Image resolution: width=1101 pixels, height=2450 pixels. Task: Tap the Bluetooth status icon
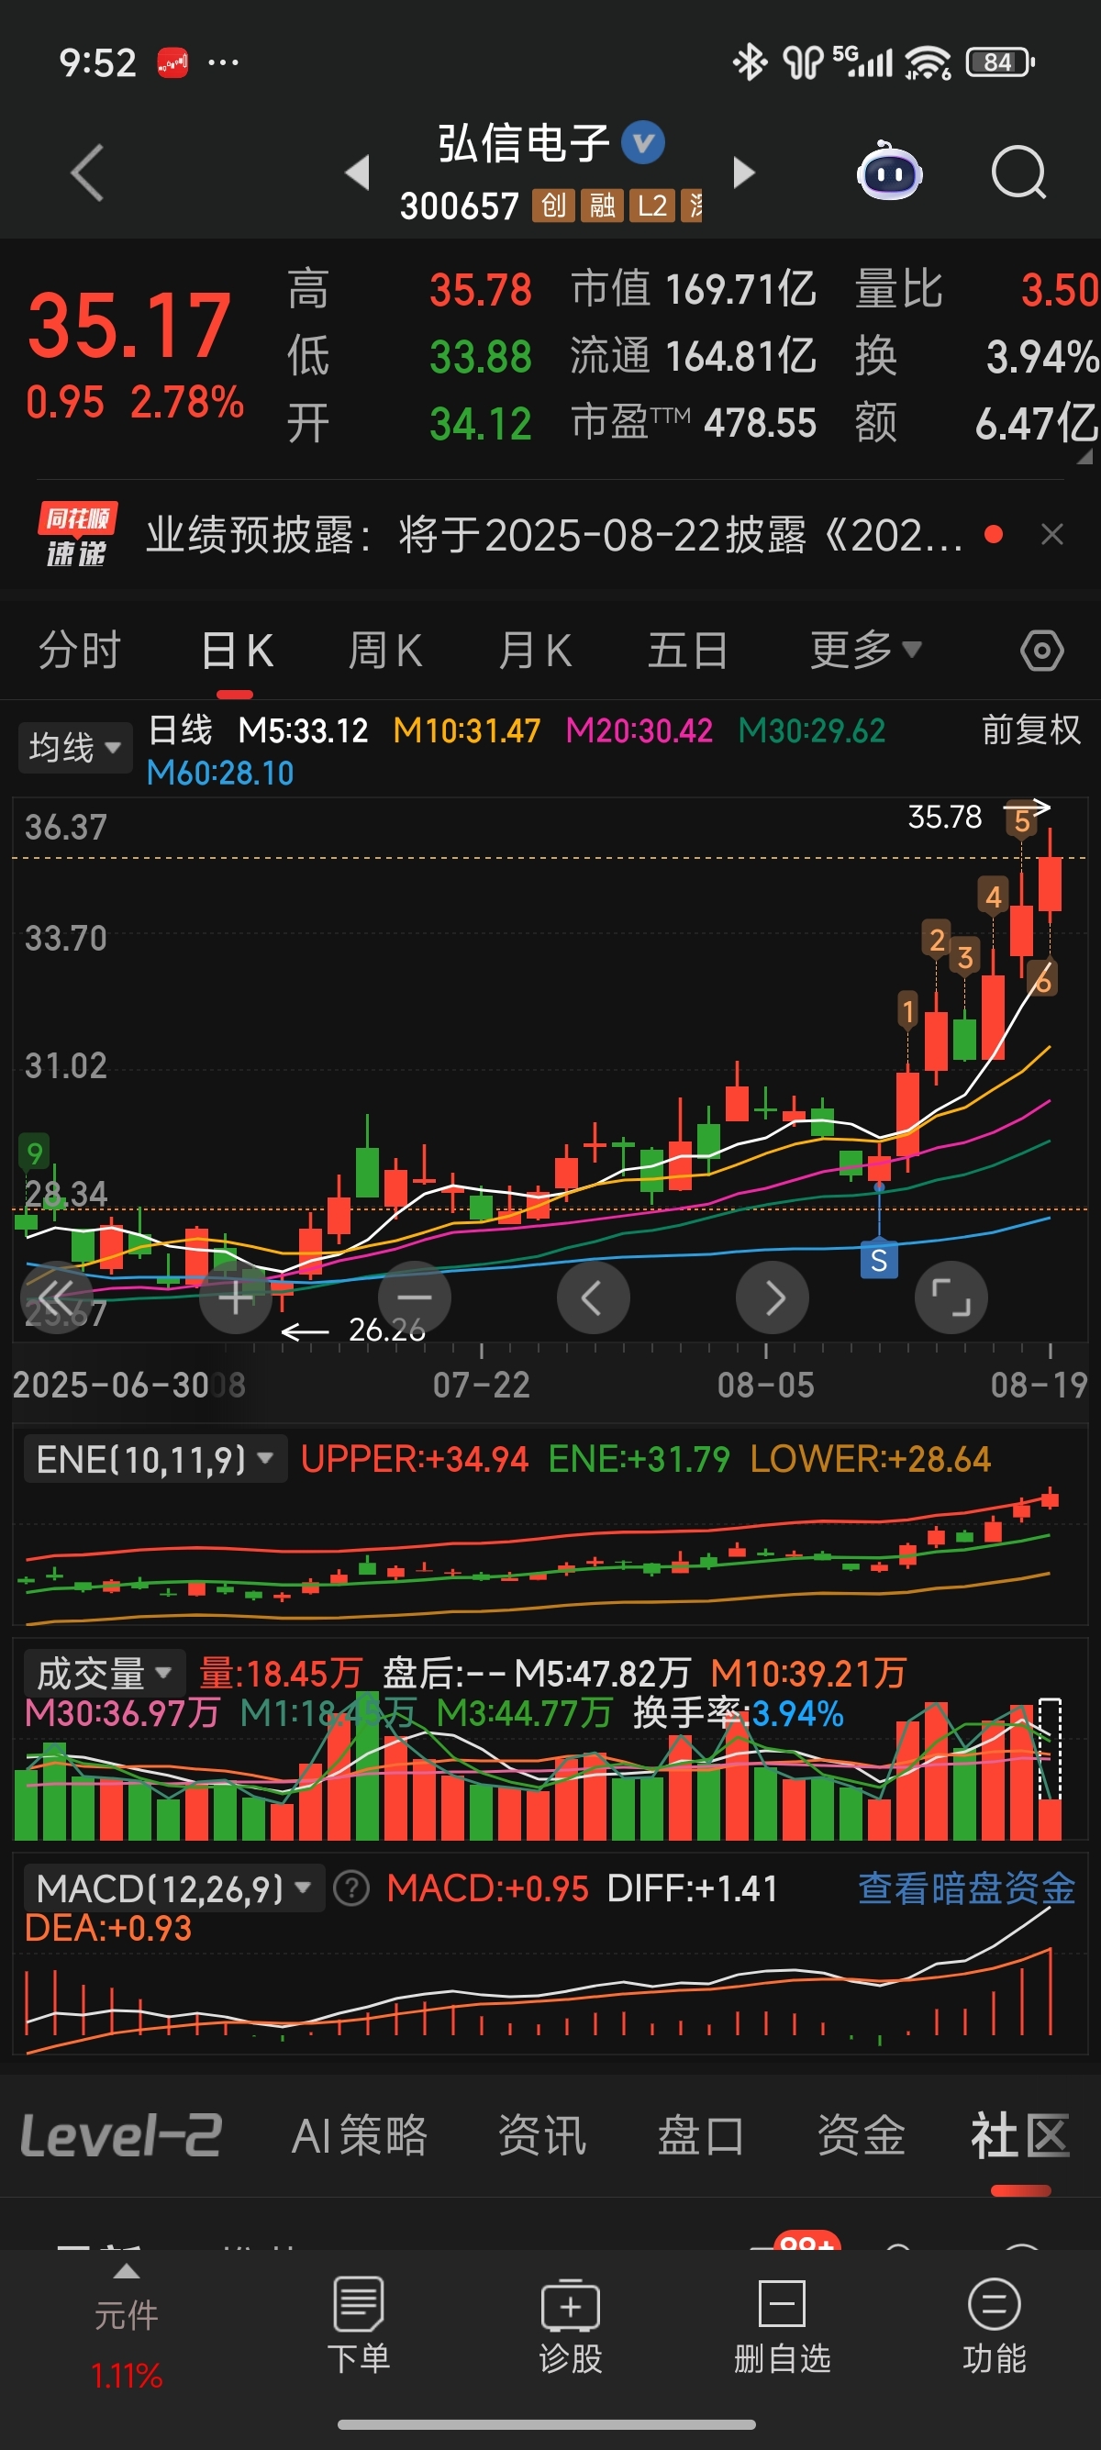click(750, 62)
